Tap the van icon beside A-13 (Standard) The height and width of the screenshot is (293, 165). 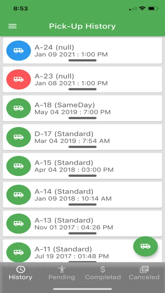point(19,224)
